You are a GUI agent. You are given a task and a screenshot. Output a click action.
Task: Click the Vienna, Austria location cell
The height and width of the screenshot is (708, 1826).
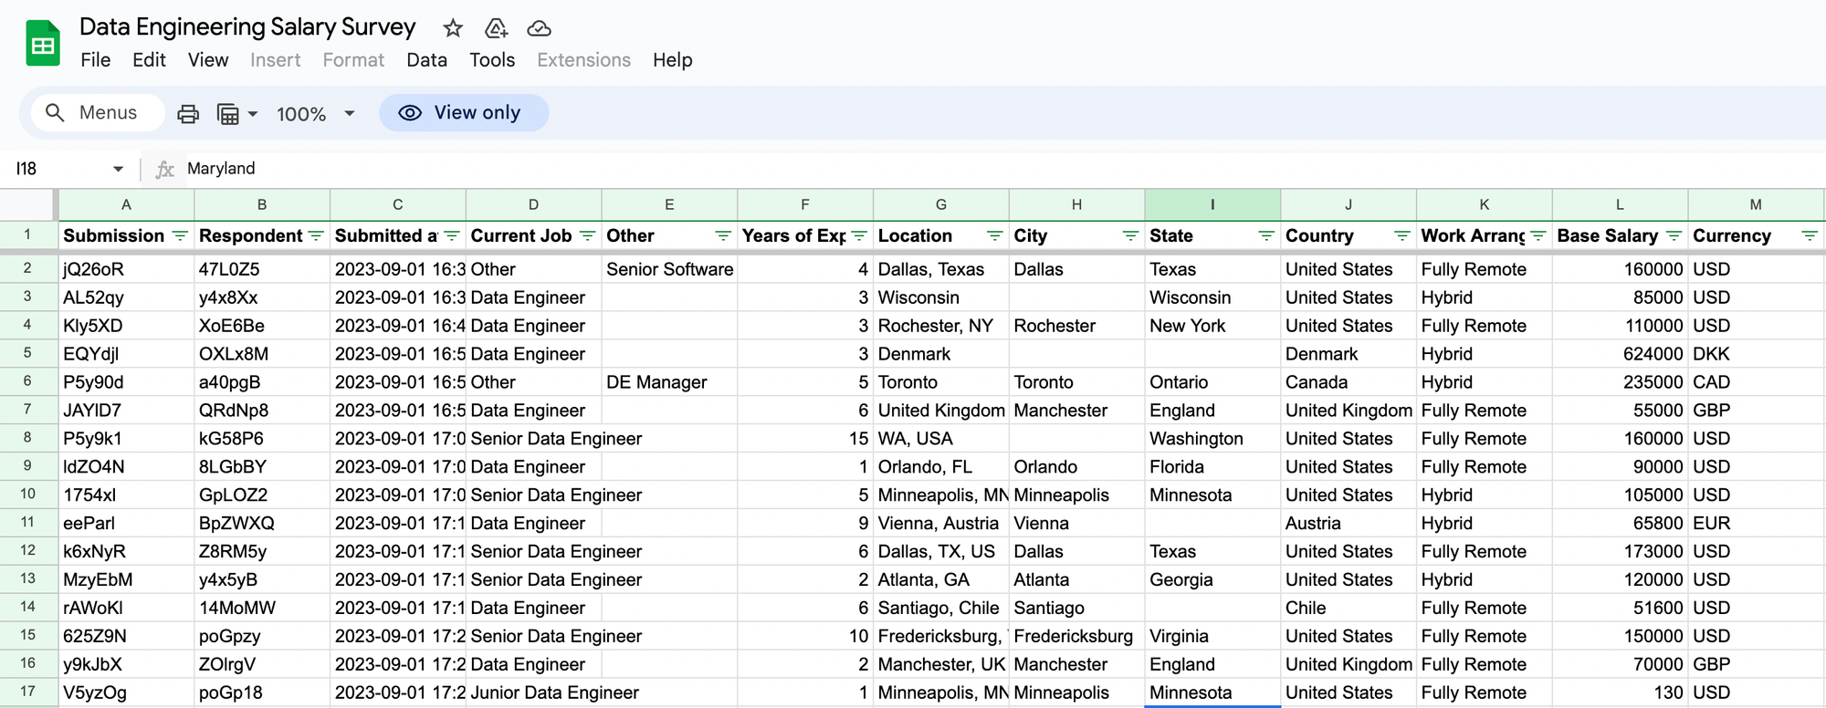tap(940, 524)
